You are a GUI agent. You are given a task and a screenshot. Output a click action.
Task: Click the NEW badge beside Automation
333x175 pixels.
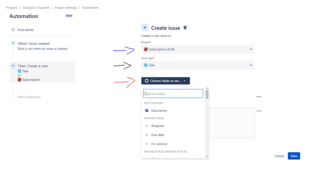[x=69, y=16]
